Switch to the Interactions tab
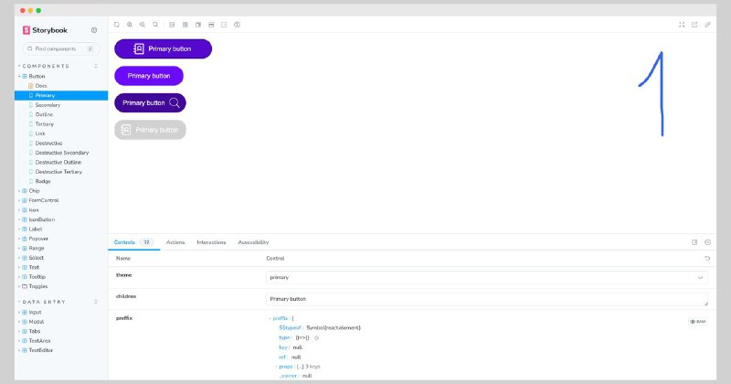The width and height of the screenshot is (731, 384). [211, 242]
